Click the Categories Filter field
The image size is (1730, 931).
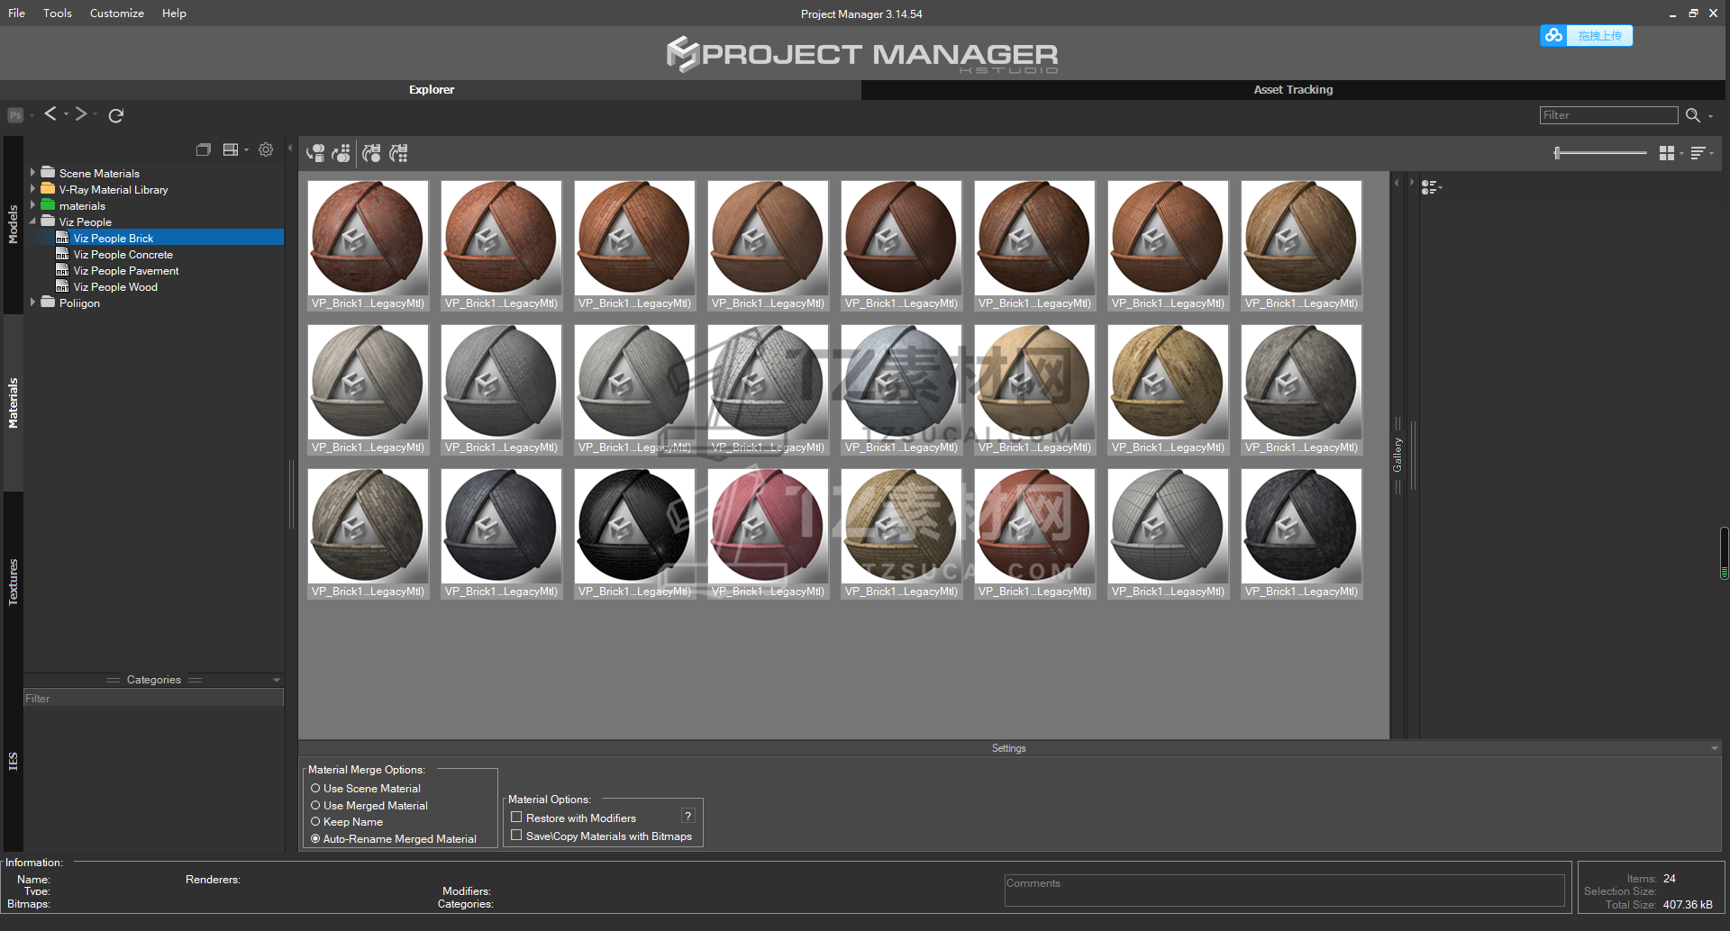[153, 698]
